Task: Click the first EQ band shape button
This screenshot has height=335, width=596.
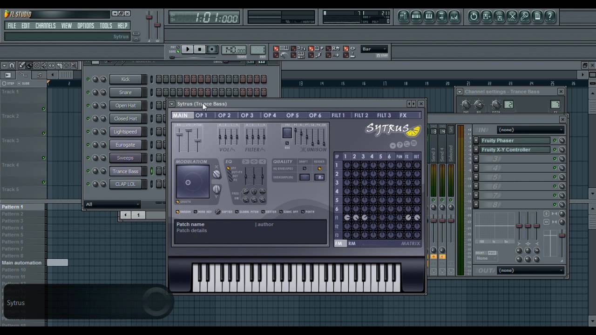Action: (x=245, y=161)
